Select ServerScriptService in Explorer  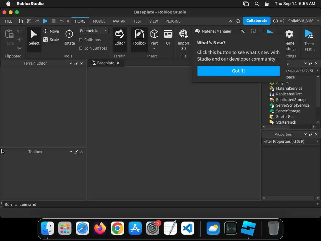point(292,105)
